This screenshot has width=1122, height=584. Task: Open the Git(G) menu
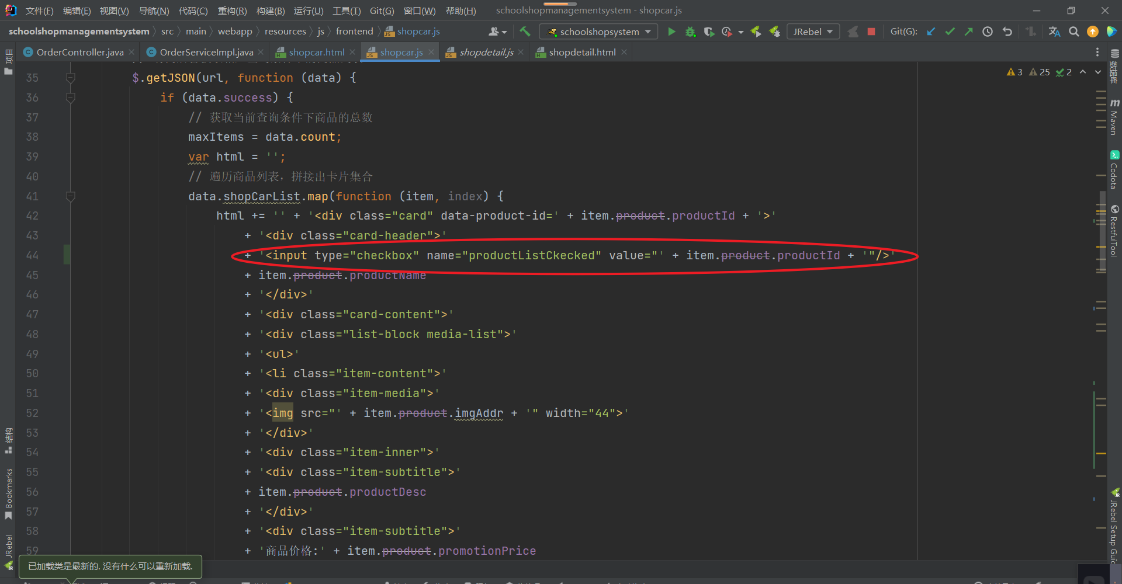(x=382, y=11)
